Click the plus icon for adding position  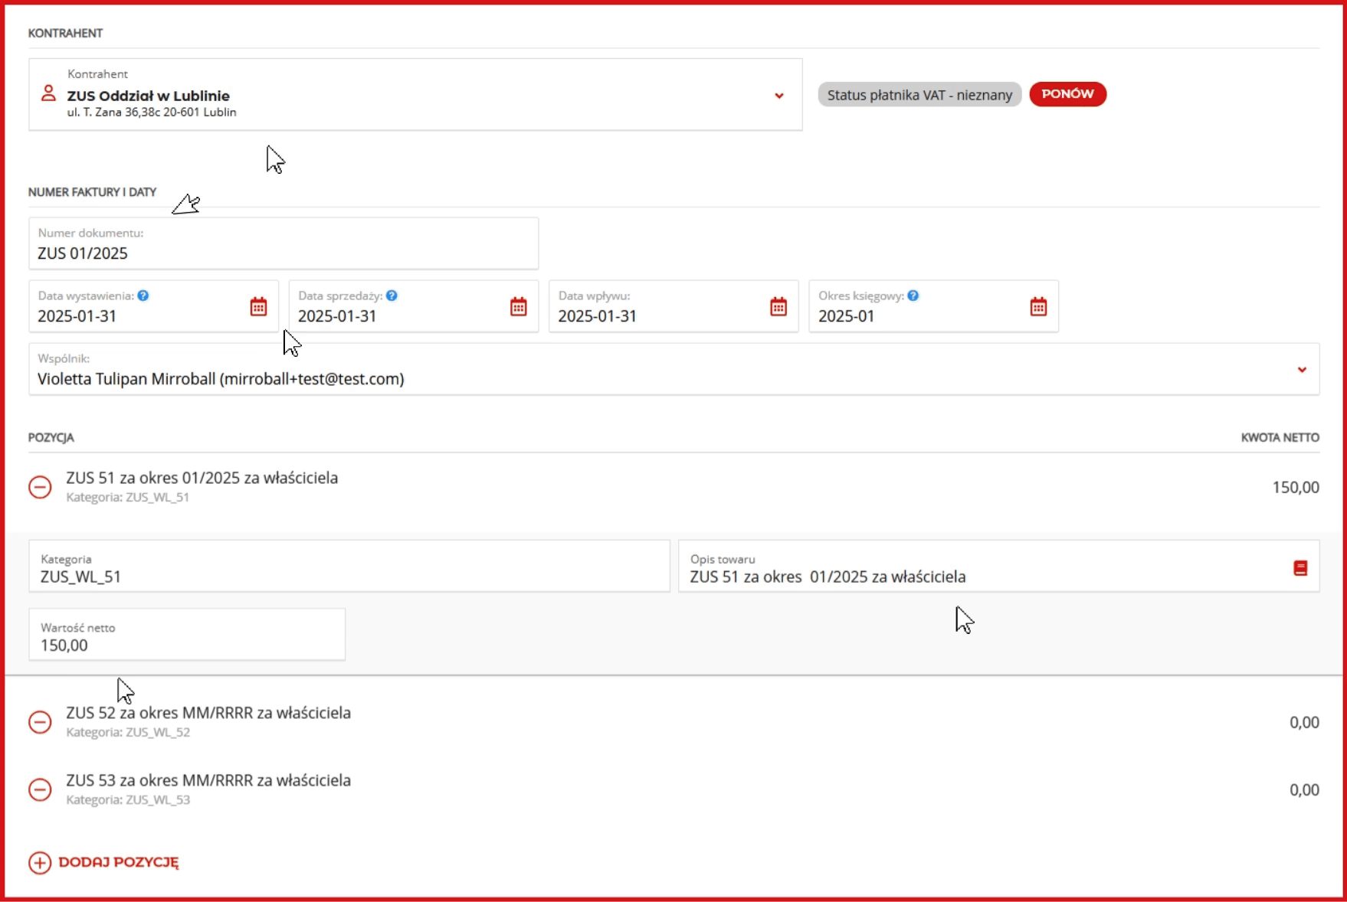[x=40, y=862]
